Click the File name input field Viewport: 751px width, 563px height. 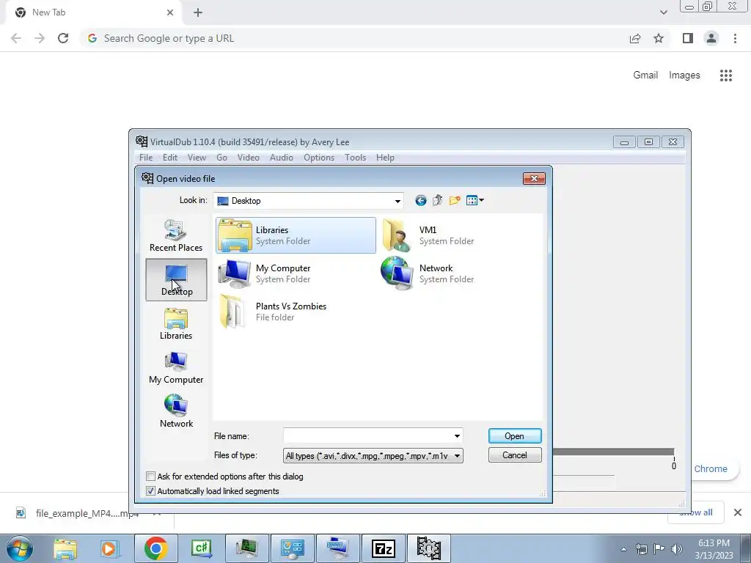pyautogui.click(x=368, y=436)
